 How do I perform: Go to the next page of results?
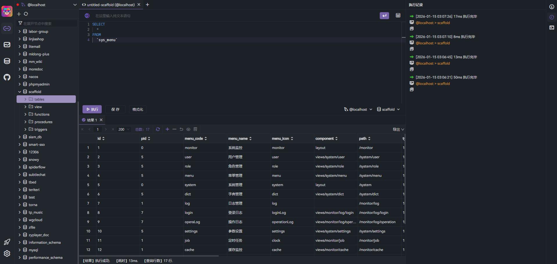pyautogui.click(x=106, y=129)
